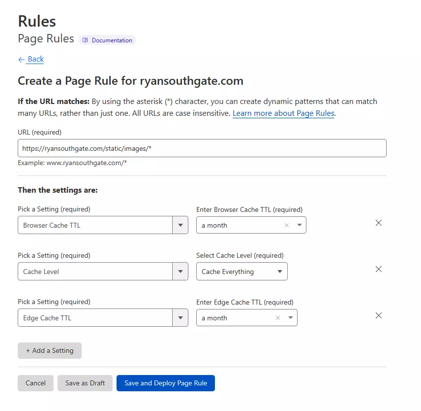Remove the Cache Level setting row
Screen dimensions: 421x411
point(378,269)
